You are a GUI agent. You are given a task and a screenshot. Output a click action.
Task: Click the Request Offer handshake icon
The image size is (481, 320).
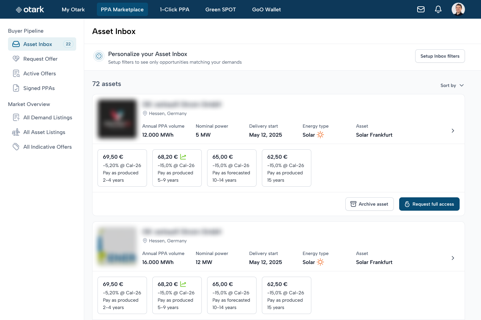point(16,59)
